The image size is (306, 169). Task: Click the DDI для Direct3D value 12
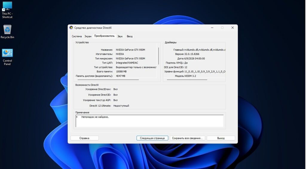click(186, 67)
